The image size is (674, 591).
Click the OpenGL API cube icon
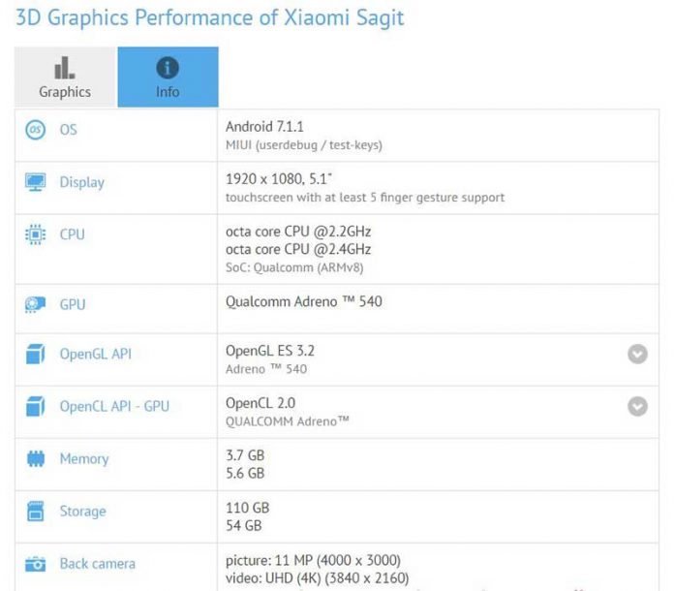point(36,355)
